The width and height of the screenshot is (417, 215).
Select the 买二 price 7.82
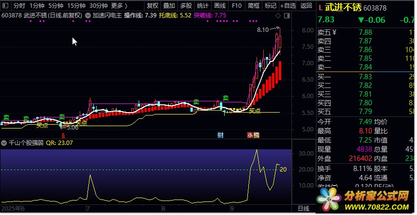[365, 86]
